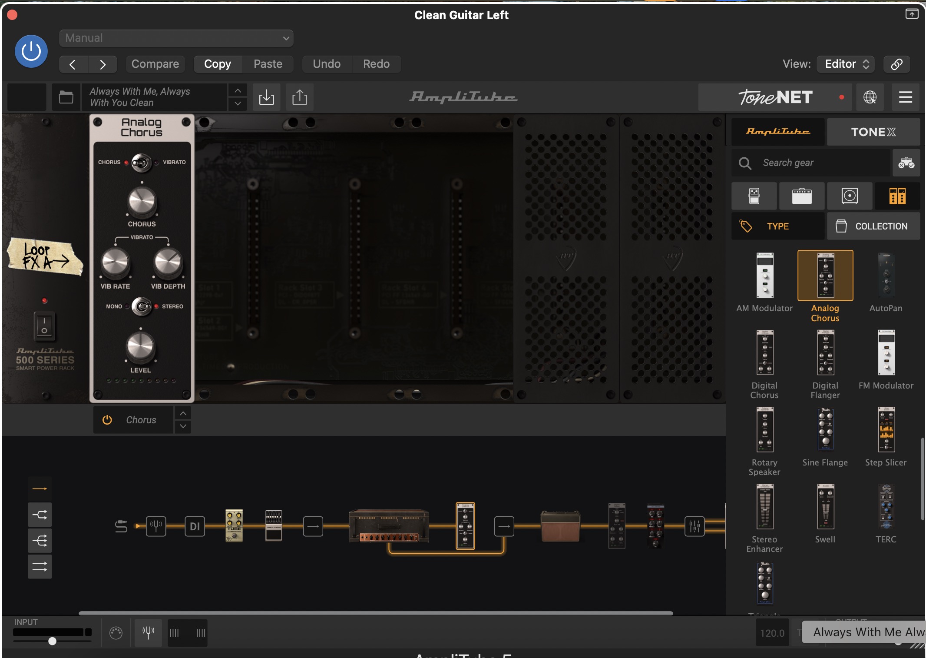Switch to the AmpliTube gear tab
The image size is (926, 658).
(778, 132)
